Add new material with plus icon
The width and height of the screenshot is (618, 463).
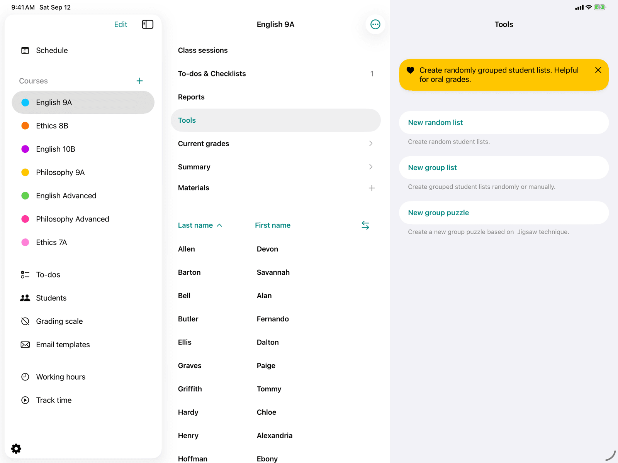(x=372, y=188)
